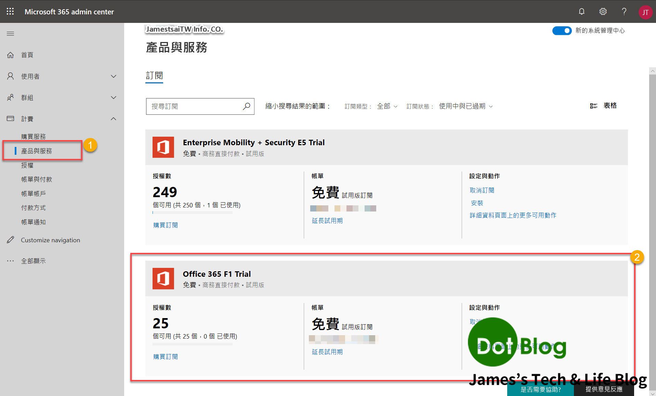Click 延長試用期 under Enterprise Mobility E5 Trial
656x396 pixels.
pyautogui.click(x=327, y=221)
